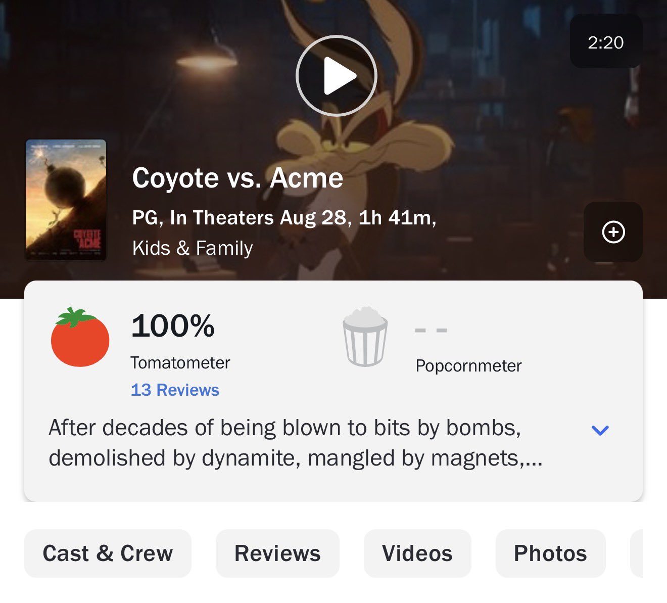Tap the 2:20 trailer duration badge

click(606, 42)
